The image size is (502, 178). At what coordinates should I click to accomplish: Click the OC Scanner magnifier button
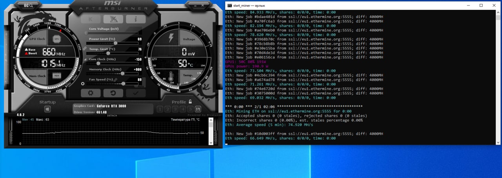[x=27, y=5]
